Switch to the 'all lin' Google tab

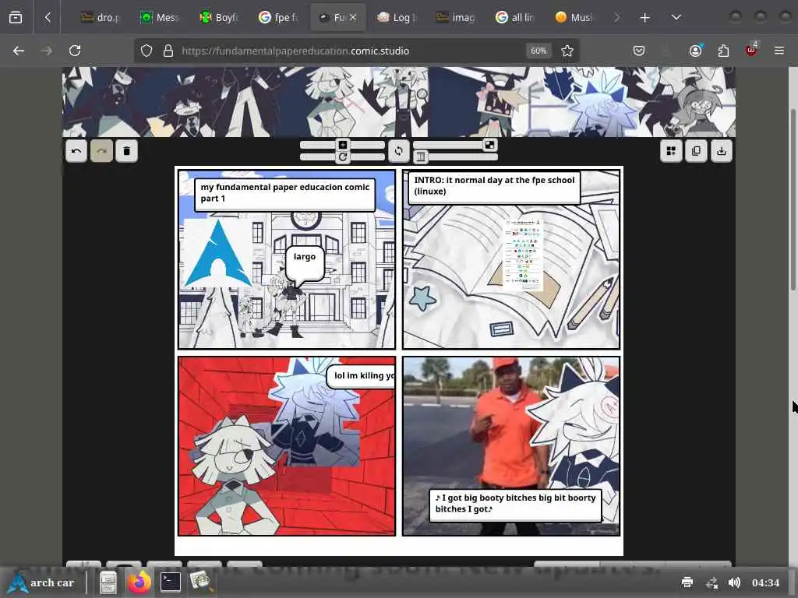pos(516,18)
